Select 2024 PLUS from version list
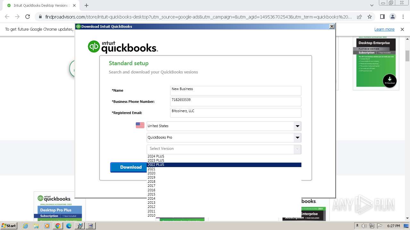 tap(224, 156)
